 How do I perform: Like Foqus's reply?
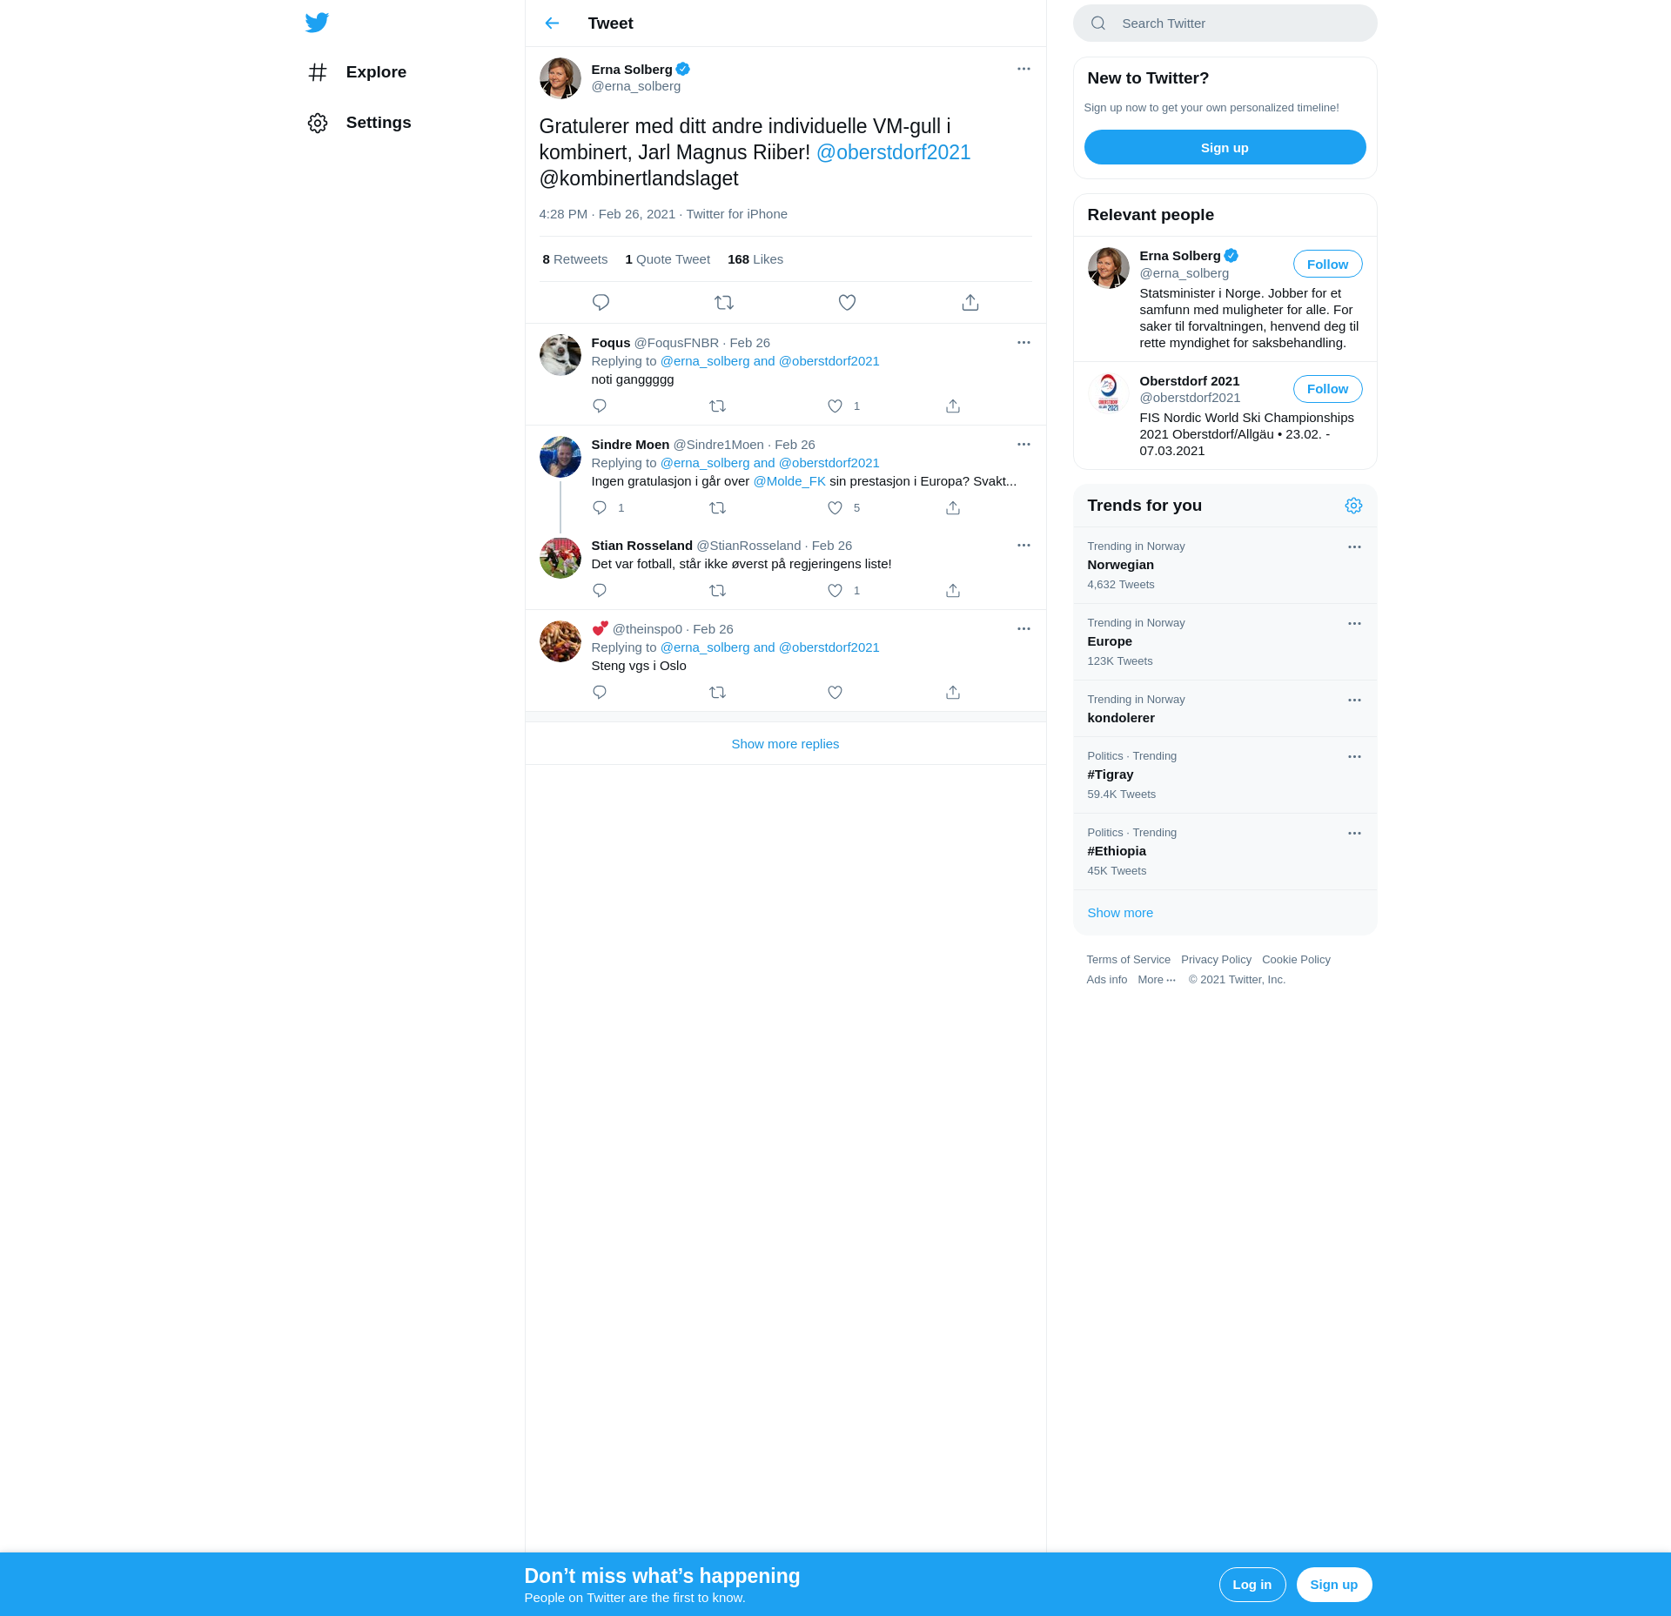[835, 406]
